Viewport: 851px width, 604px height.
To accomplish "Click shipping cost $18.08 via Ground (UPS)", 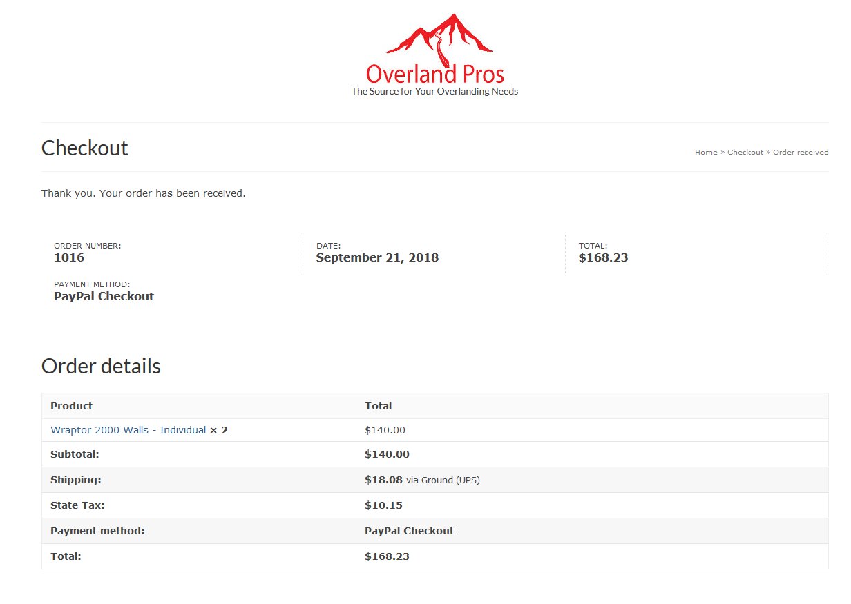I will tap(422, 480).
